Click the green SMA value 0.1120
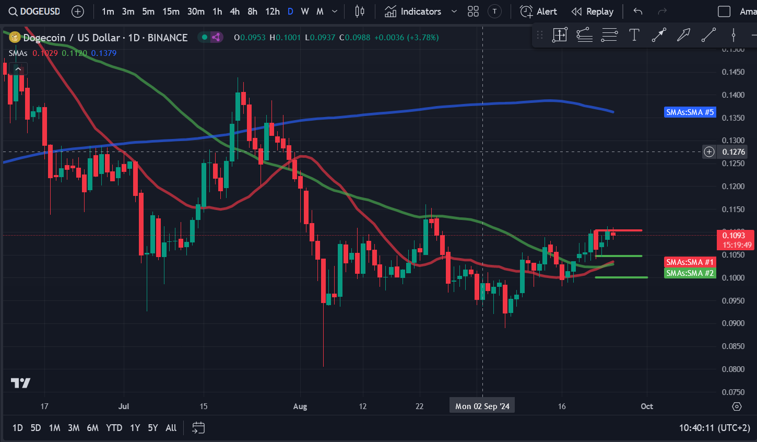757x442 pixels. click(74, 53)
